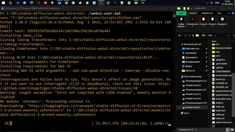Select Быстрый доступ in navigation pane

coord(191,44)
